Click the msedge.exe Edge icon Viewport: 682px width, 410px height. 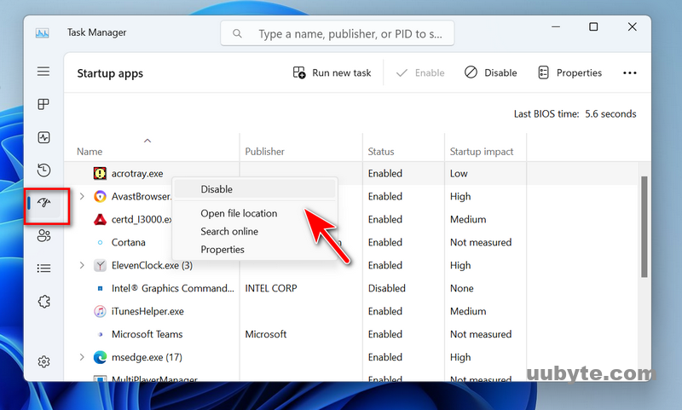(100, 357)
